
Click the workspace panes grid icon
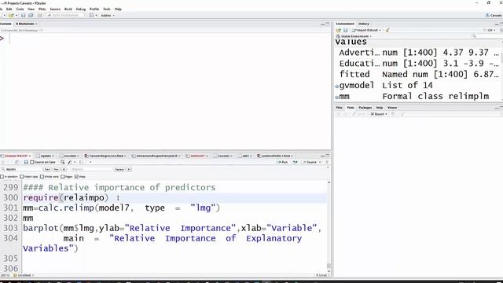point(91,16)
